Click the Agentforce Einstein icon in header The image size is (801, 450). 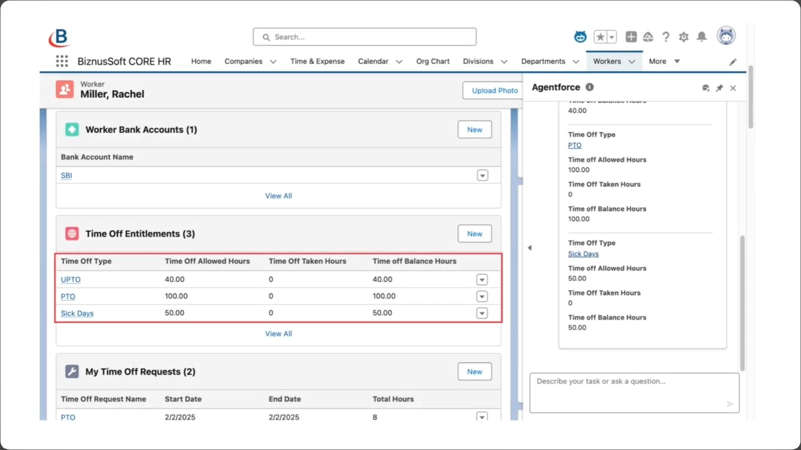580,37
